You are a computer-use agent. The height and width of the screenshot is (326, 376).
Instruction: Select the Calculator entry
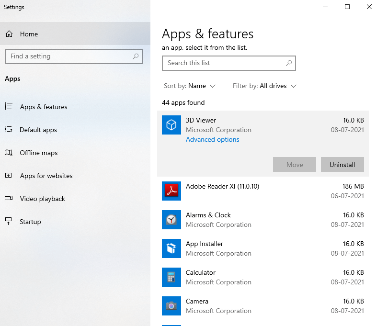pos(263,277)
